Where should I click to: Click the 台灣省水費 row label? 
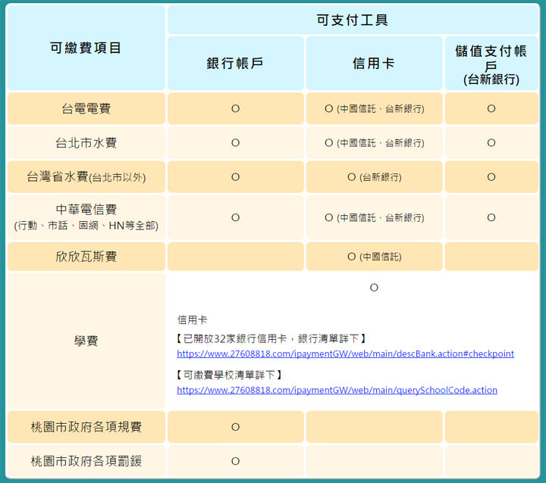tap(86, 177)
